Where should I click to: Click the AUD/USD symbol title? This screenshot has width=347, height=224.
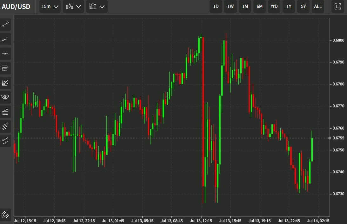click(x=16, y=7)
